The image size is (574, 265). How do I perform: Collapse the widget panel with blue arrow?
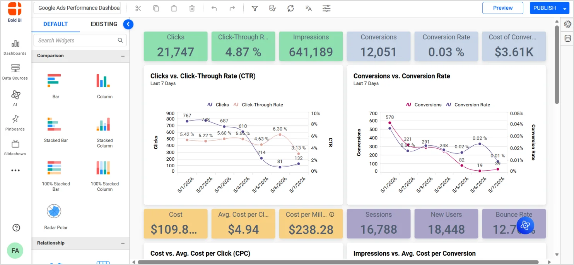(x=128, y=24)
